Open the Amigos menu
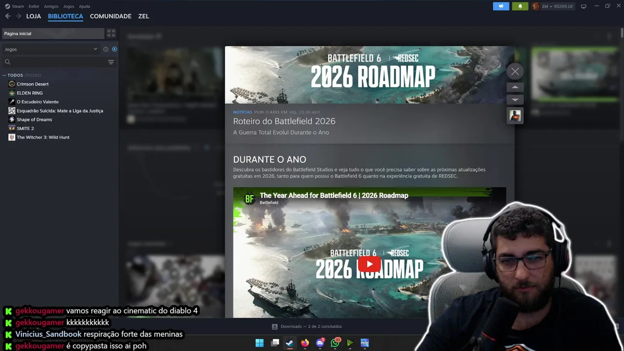The image size is (624, 351). click(x=51, y=6)
